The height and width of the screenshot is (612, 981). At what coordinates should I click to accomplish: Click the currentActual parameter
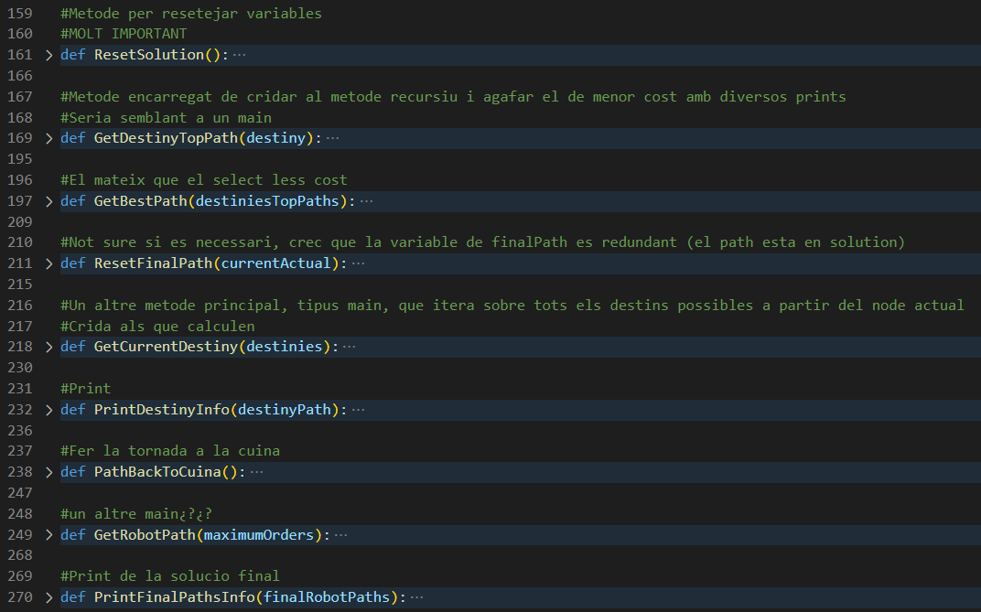pyautogui.click(x=276, y=263)
